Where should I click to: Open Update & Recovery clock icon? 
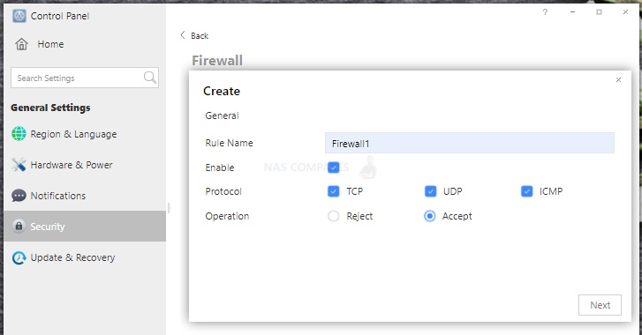pos(19,257)
